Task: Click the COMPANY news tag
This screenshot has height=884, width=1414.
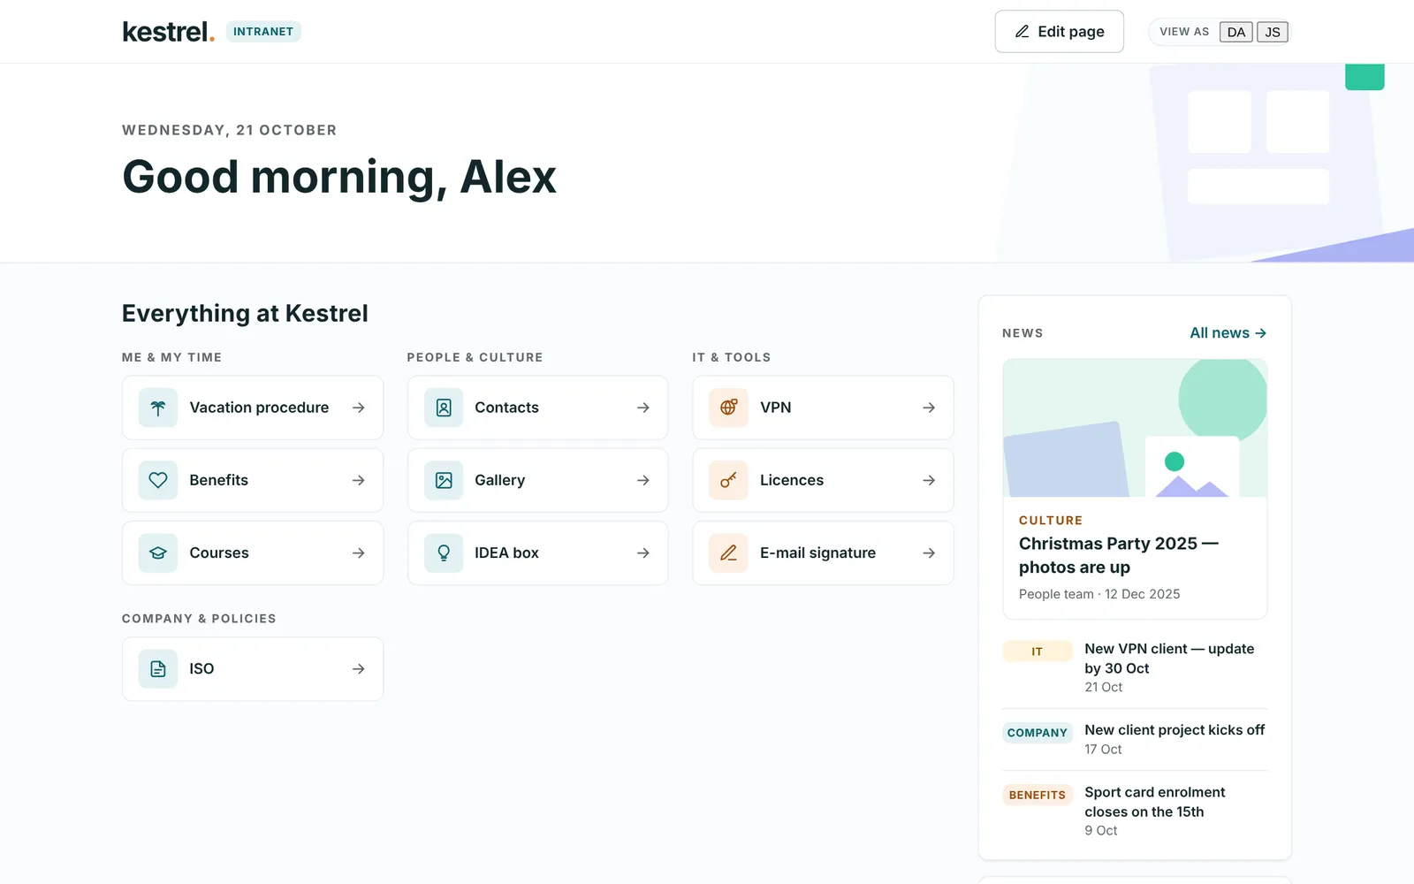Action: click(1038, 733)
